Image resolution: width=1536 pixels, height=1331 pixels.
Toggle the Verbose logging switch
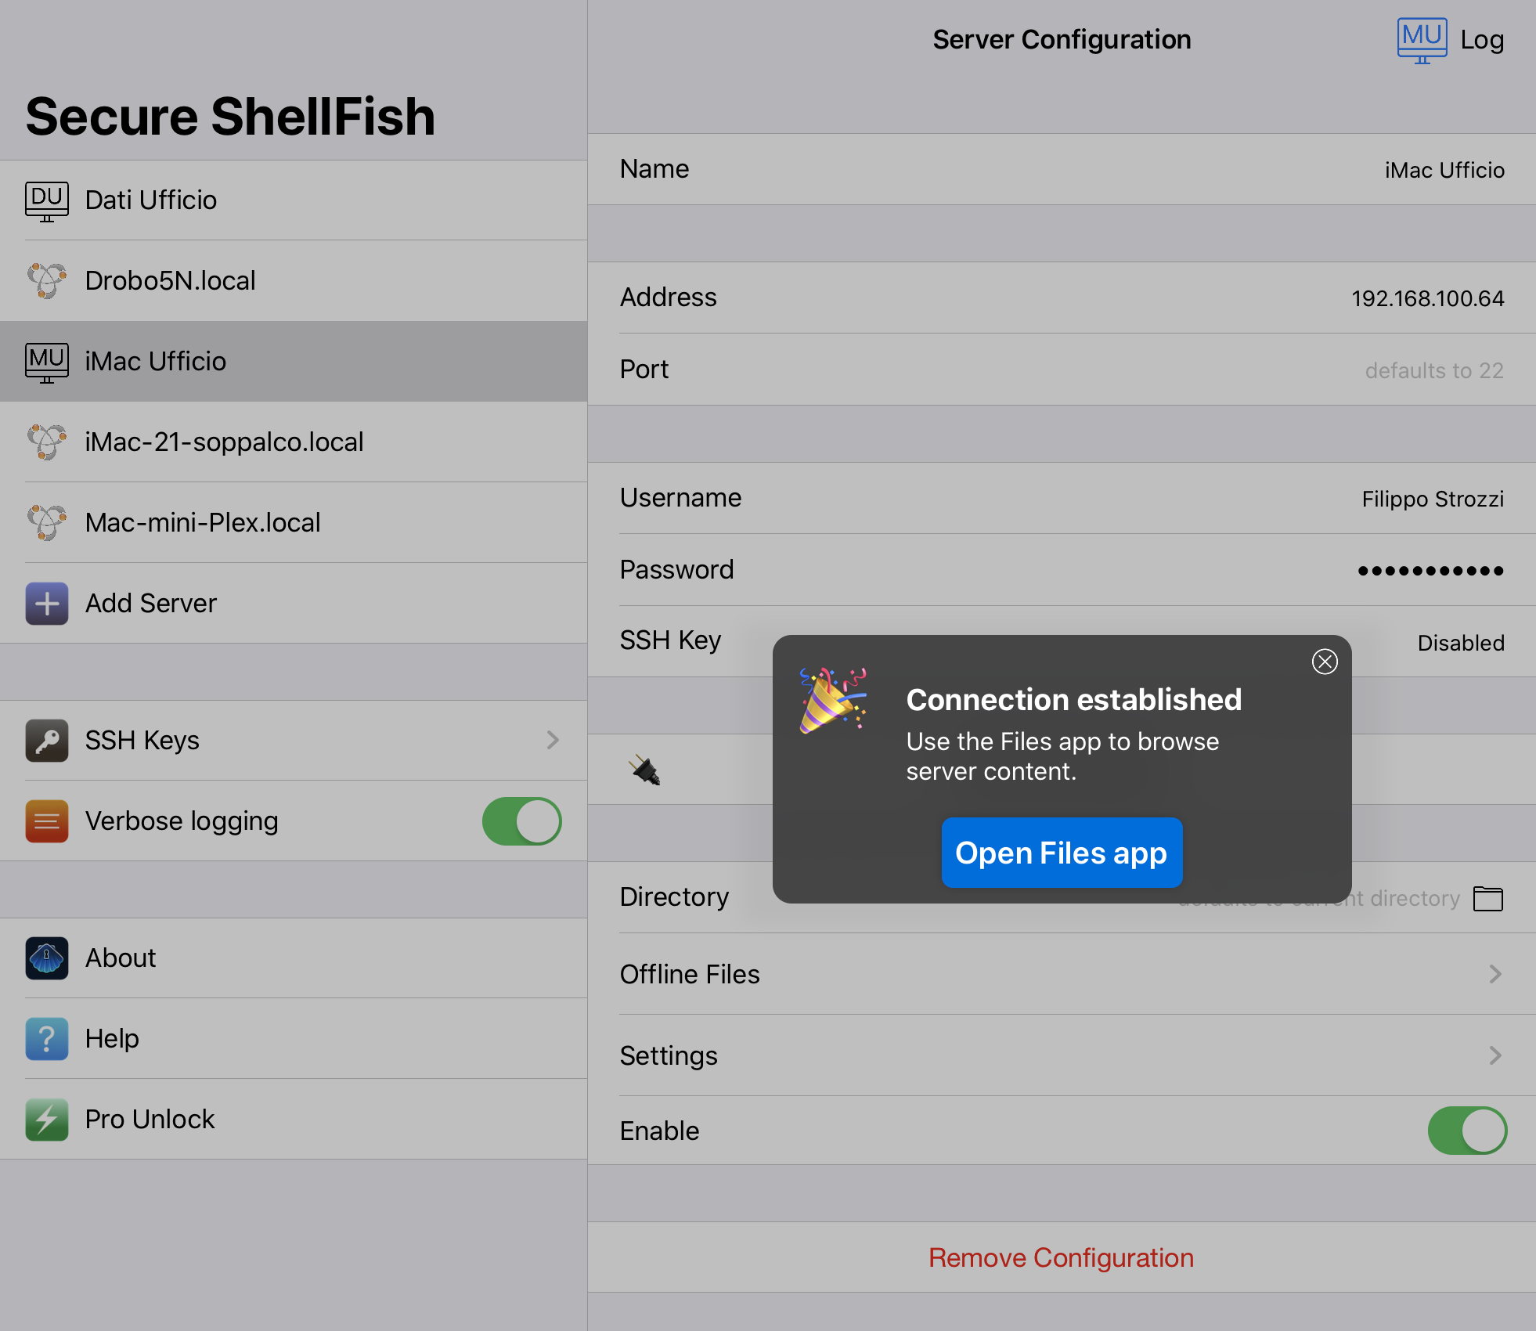tap(521, 821)
